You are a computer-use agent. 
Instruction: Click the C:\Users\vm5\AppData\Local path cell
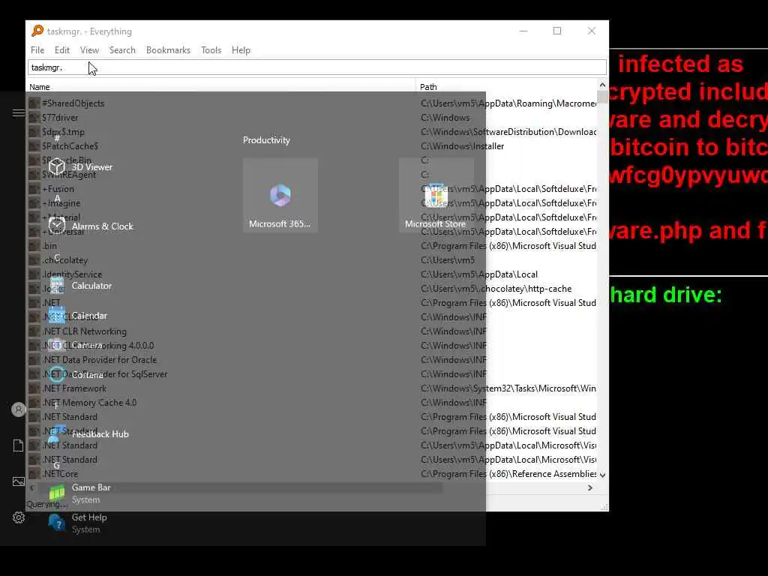(x=479, y=274)
